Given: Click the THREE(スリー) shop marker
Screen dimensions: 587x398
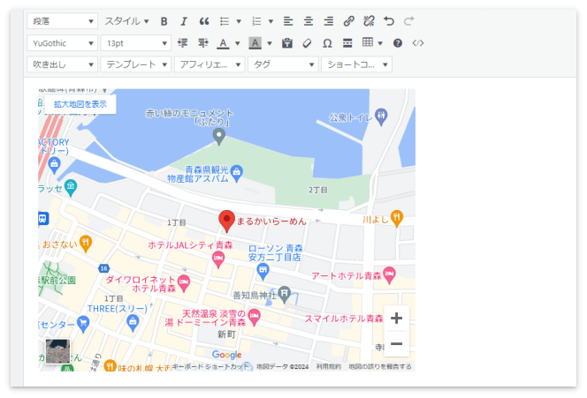Looking at the screenshot, I should (133, 324).
